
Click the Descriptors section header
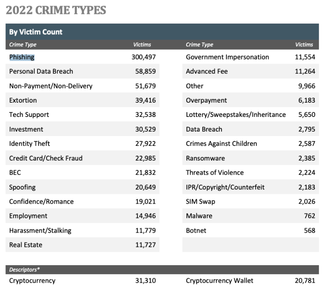[x=24, y=270]
